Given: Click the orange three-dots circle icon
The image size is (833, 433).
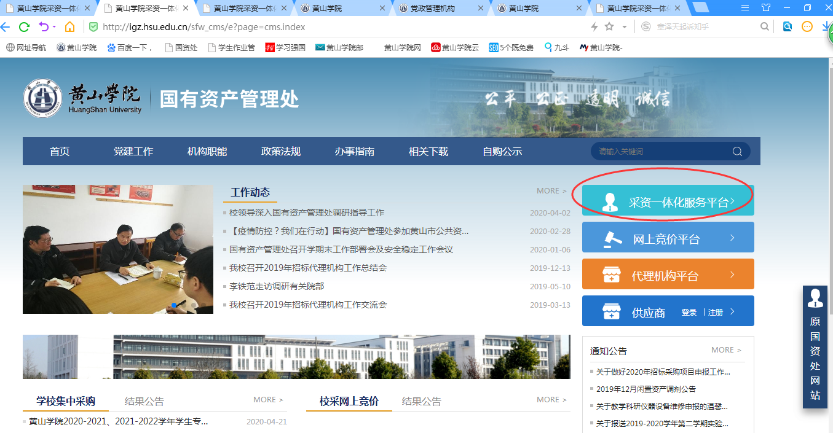Looking at the screenshot, I should tap(807, 27).
